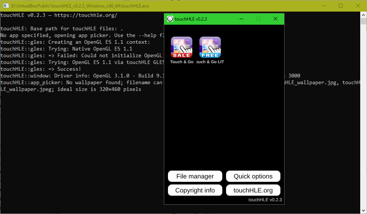Click the 'Trying: Native OpenGL ES 1.1' console line
367x214 pixels.
[66, 49]
